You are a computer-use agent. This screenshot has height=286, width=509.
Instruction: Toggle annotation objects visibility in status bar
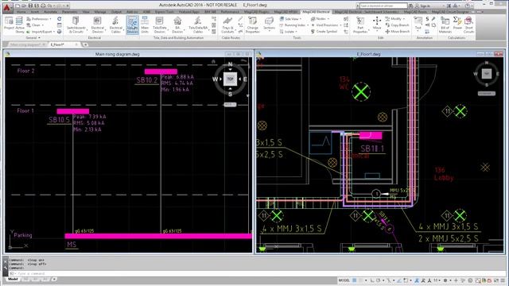point(418,280)
